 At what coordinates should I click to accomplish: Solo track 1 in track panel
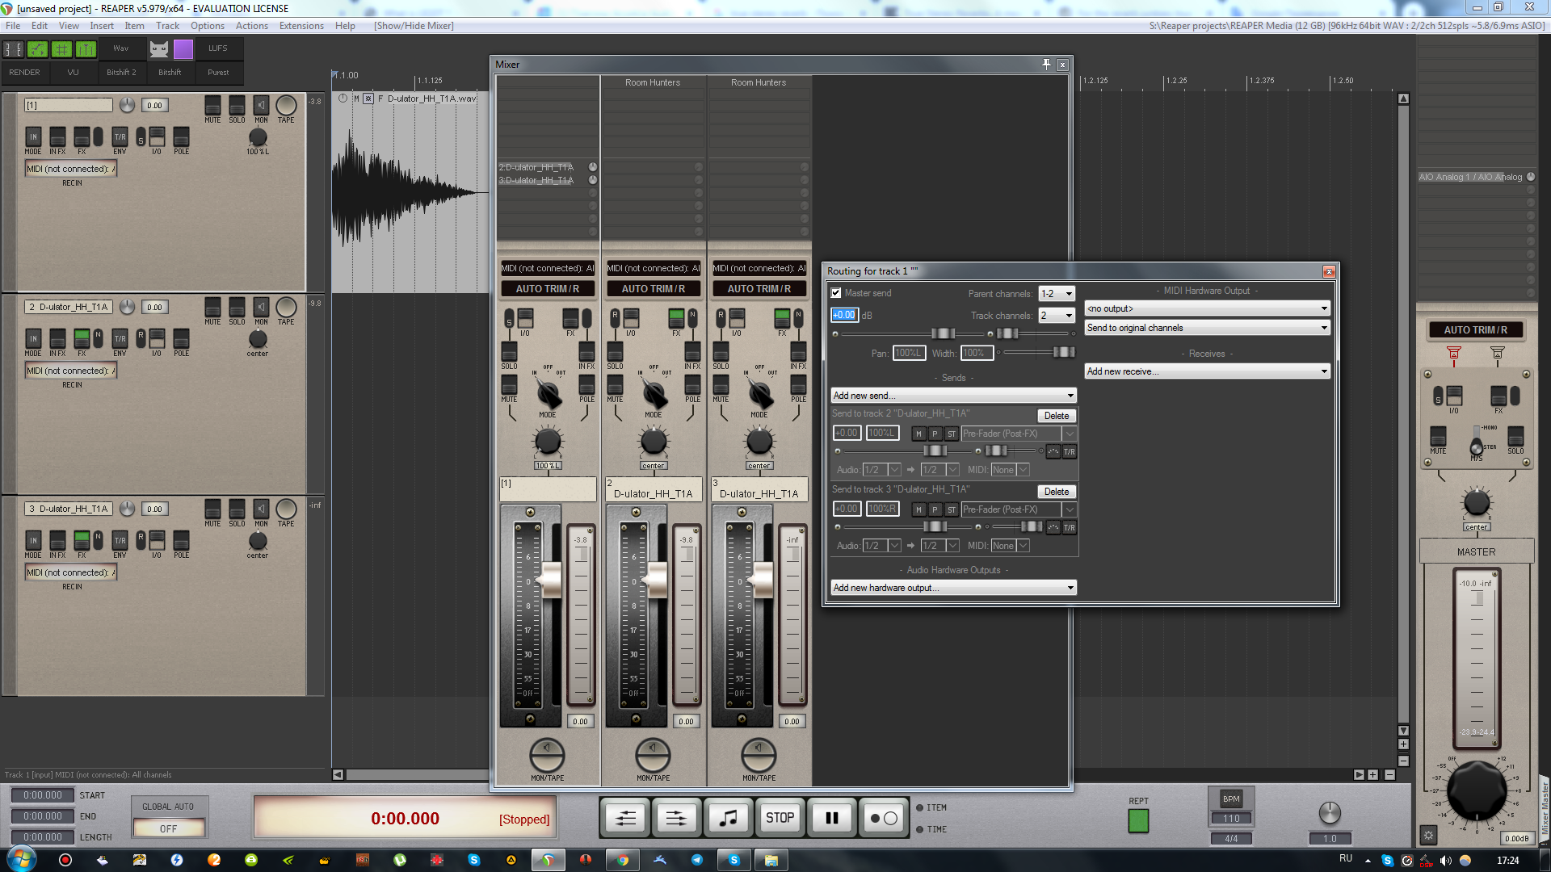(237, 106)
